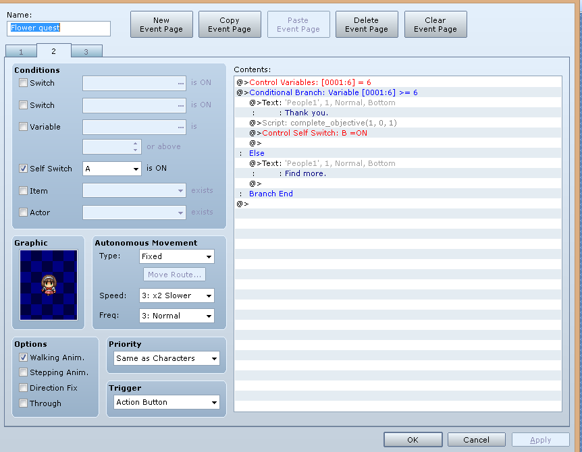Enable the Through option checkbox
This screenshot has height=452, width=582.
(x=24, y=403)
